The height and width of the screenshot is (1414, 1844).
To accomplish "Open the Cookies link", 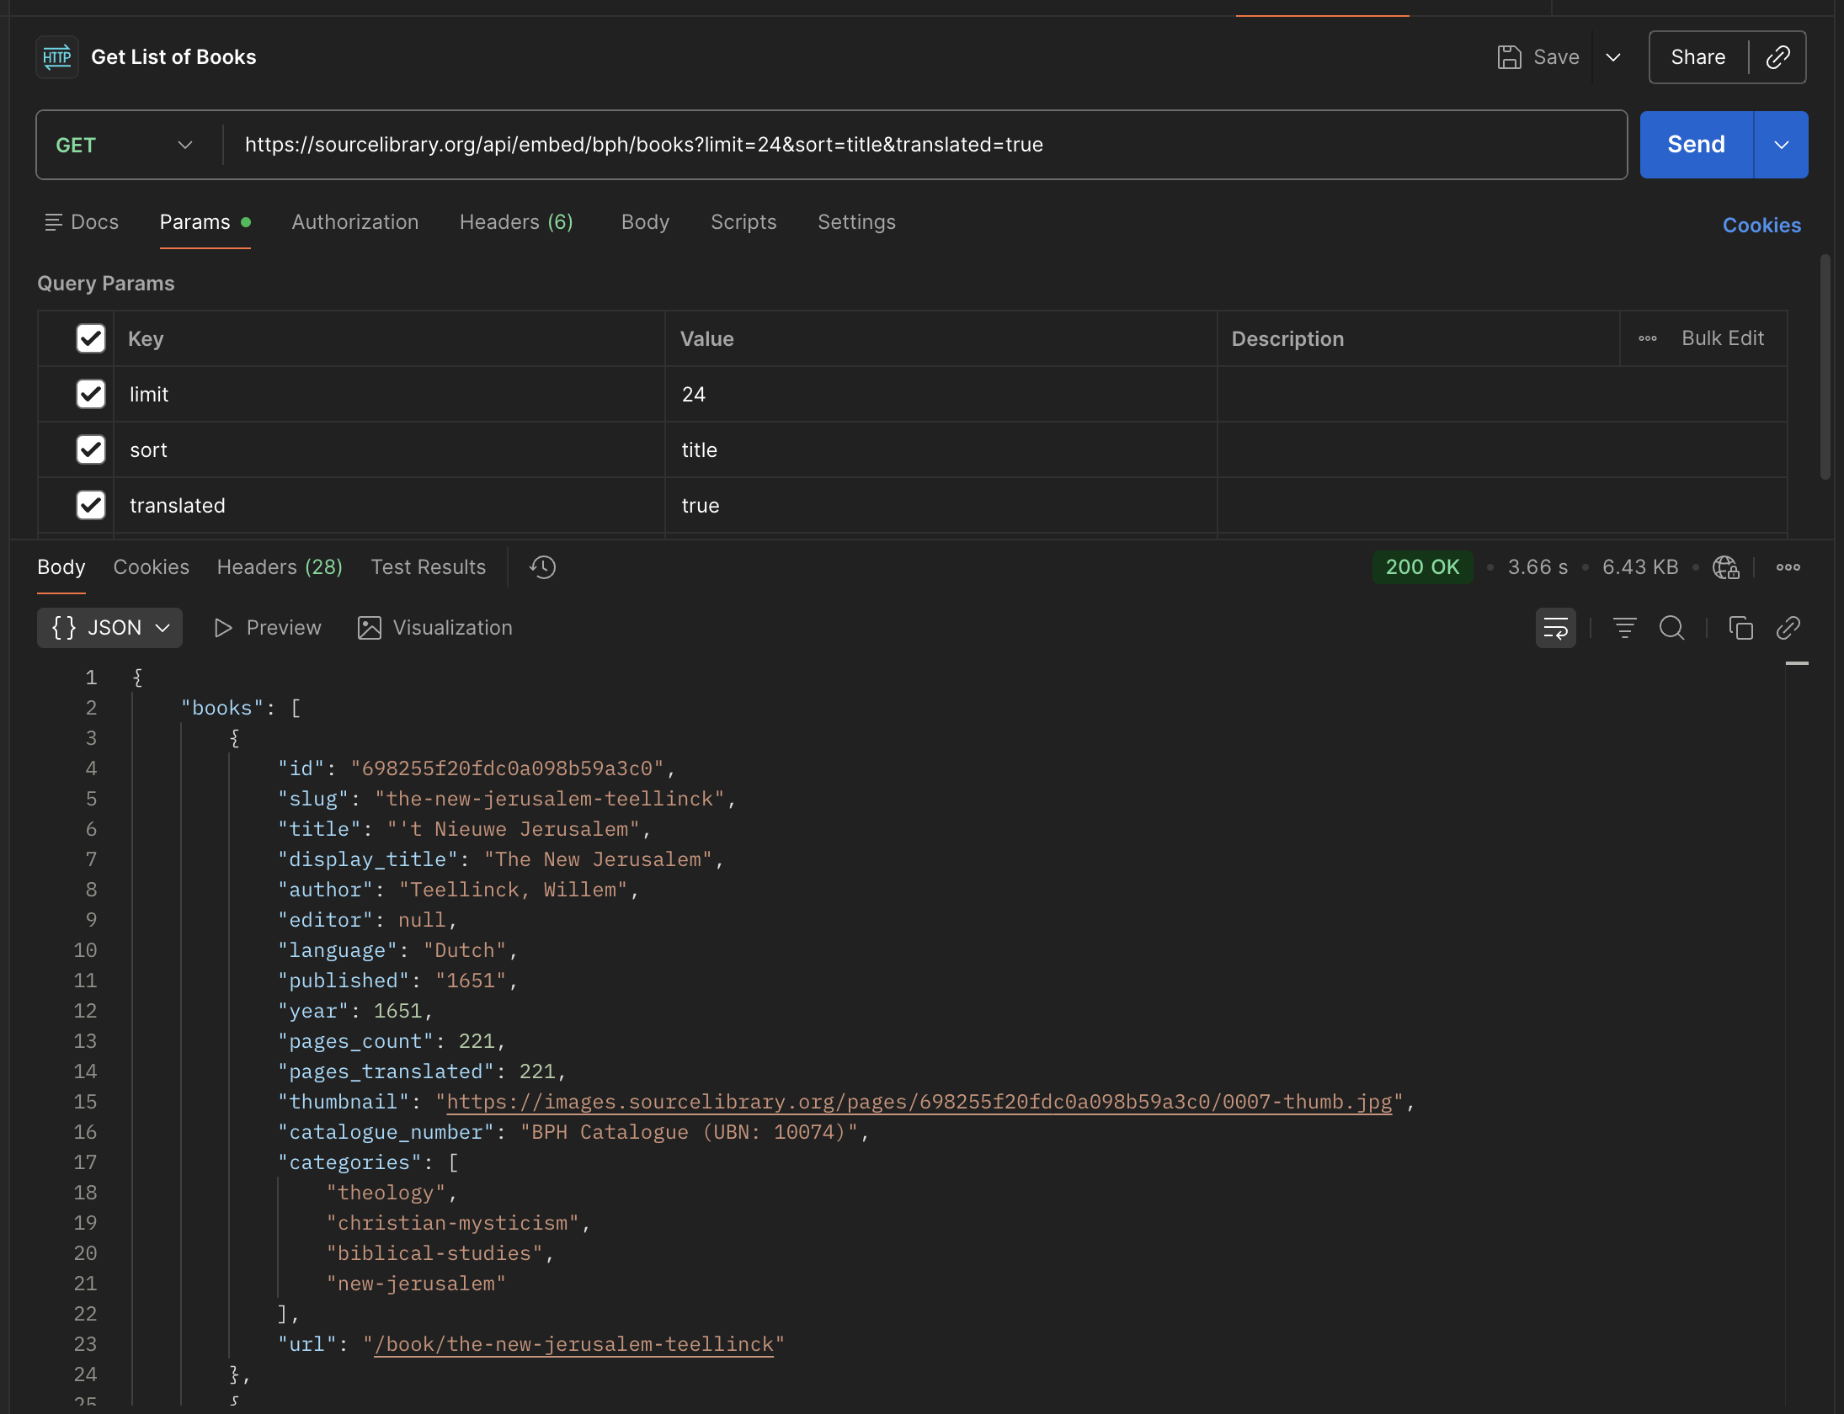I will [x=1761, y=226].
